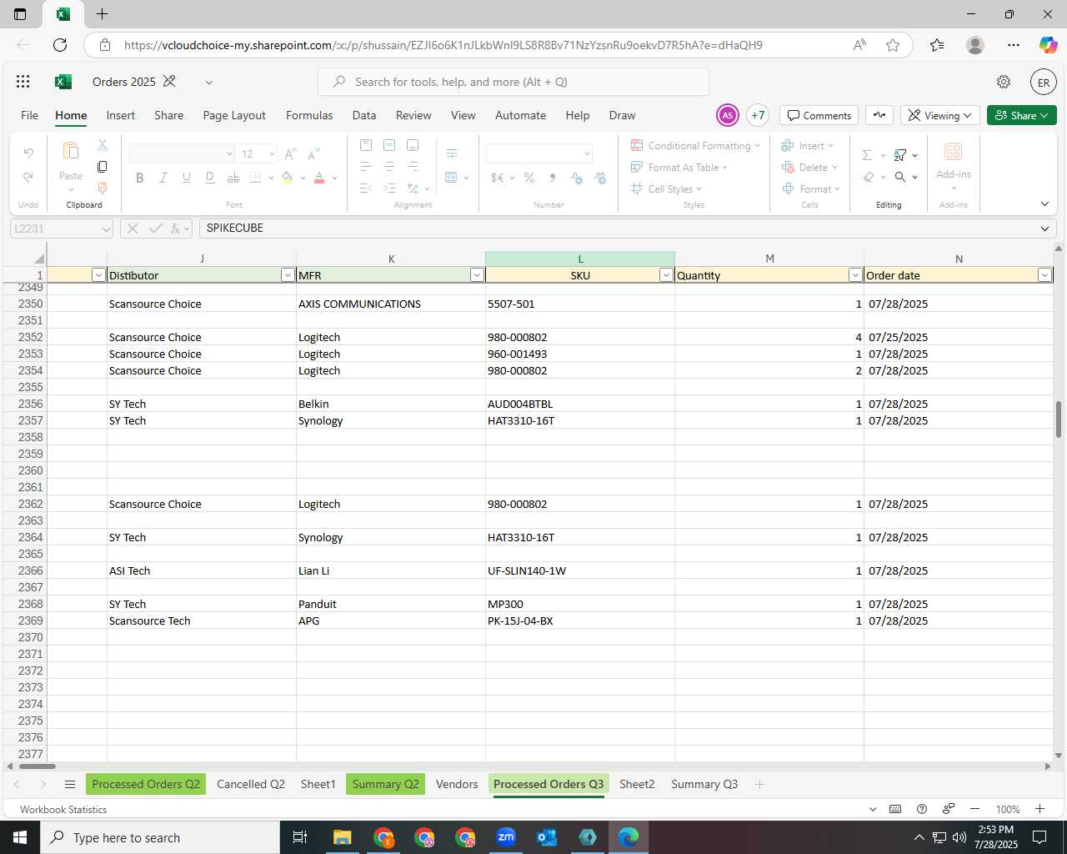Image resolution: width=1067 pixels, height=854 pixels.
Task: Click the Top Align icon
Action: point(366,145)
